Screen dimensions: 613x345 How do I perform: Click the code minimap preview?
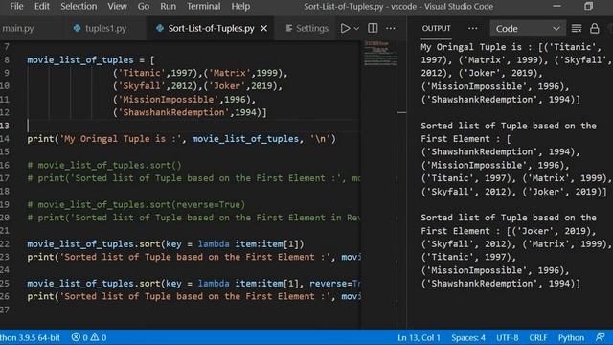click(381, 53)
